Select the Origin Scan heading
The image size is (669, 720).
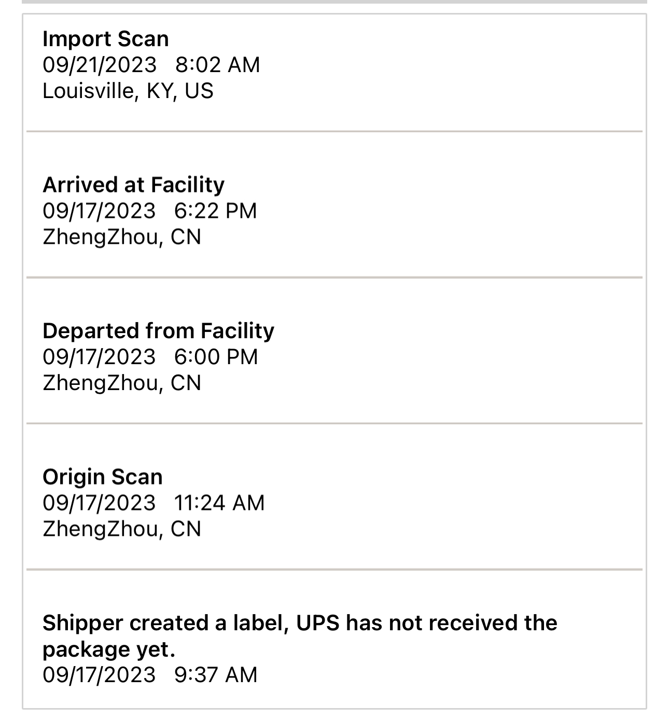point(102,477)
